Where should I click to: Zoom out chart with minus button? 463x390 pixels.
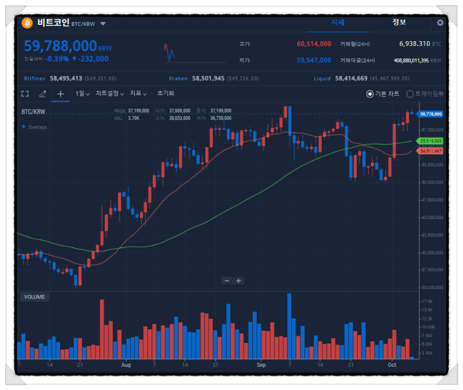pos(227,280)
